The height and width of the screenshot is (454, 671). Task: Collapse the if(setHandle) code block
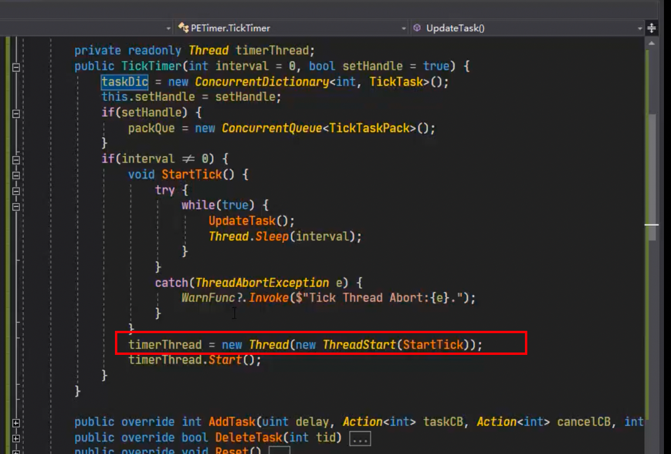point(16,113)
